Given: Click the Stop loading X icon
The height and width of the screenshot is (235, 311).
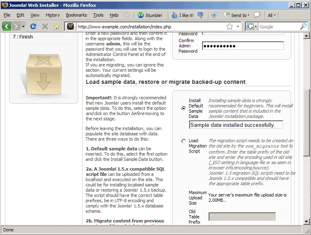Looking at the screenshot, I should [45, 26].
